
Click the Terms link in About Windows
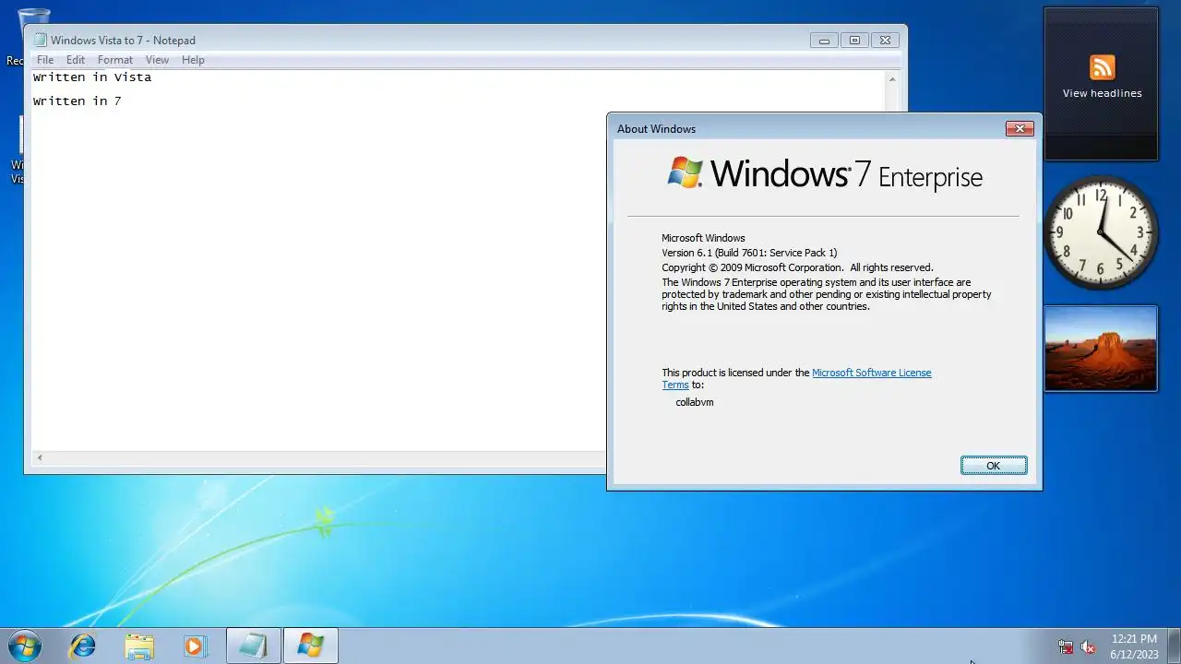pyautogui.click(x=675, y=385)
